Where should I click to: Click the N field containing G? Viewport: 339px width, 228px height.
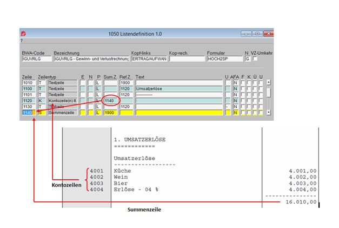248,59
